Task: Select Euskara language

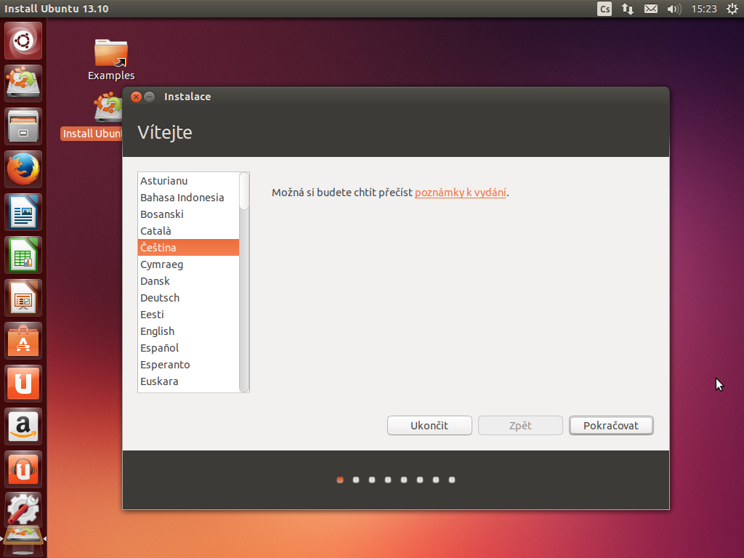Action: [188, 381]
